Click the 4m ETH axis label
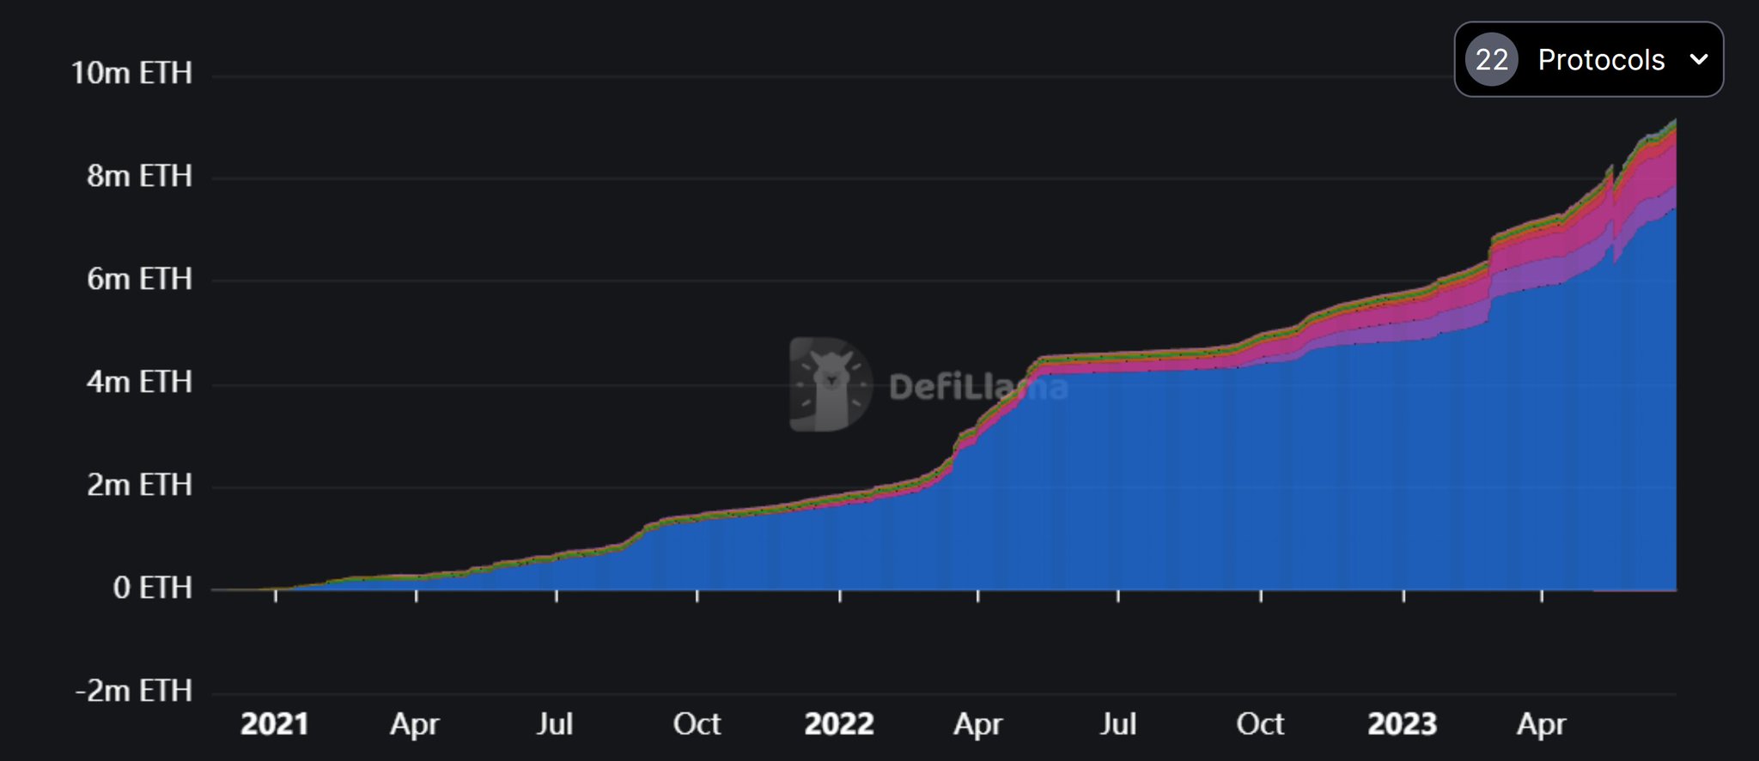 [x=139, y=382]
